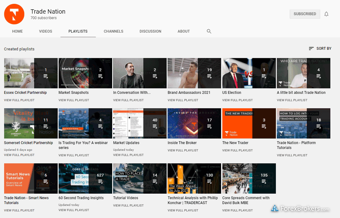The image size is (340, 218).
Task: View full playlist for Essex Cricket Partnership
Action: coord(19,100)
